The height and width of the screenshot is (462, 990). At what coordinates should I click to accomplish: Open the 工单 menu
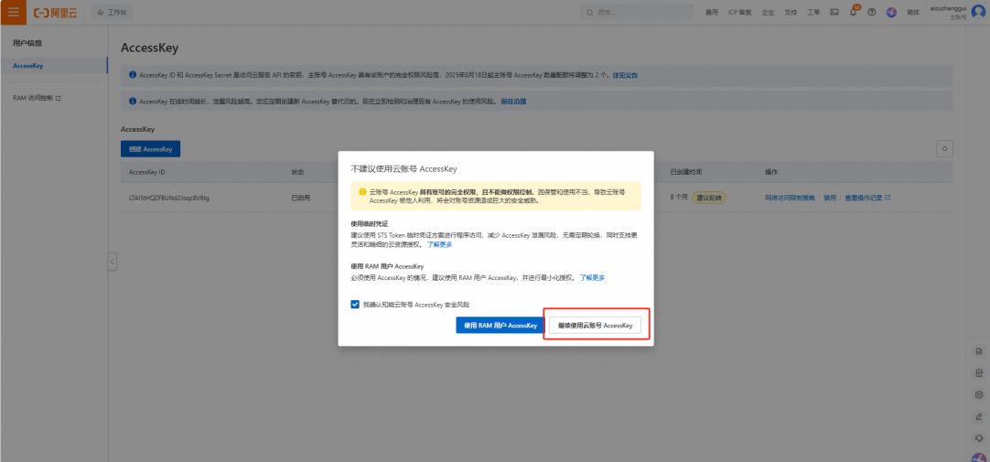[x=813, y=12]
